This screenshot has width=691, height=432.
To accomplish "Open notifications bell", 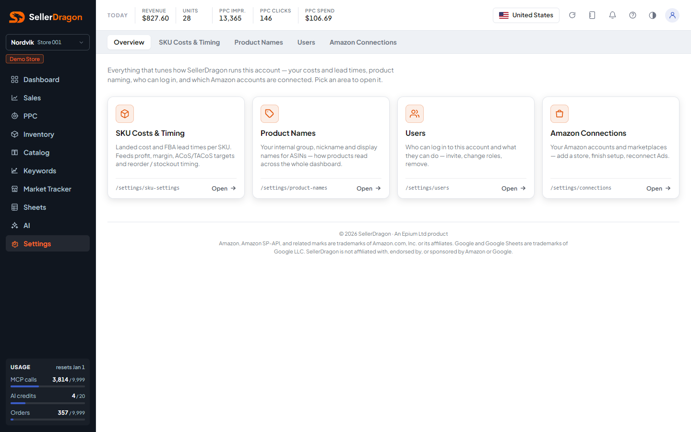I will (612, 15).
